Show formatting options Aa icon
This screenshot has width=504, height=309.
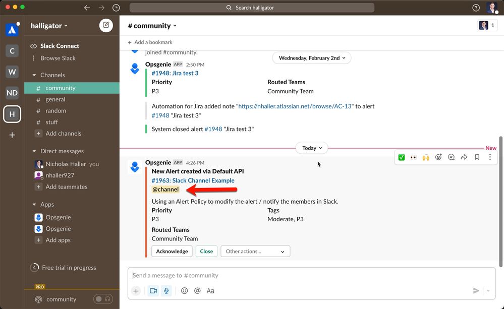210,291
